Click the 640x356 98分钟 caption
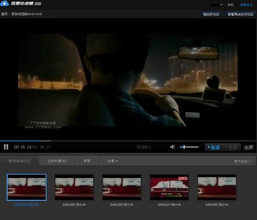Viewport: 257px width, 220px height. 74,205
